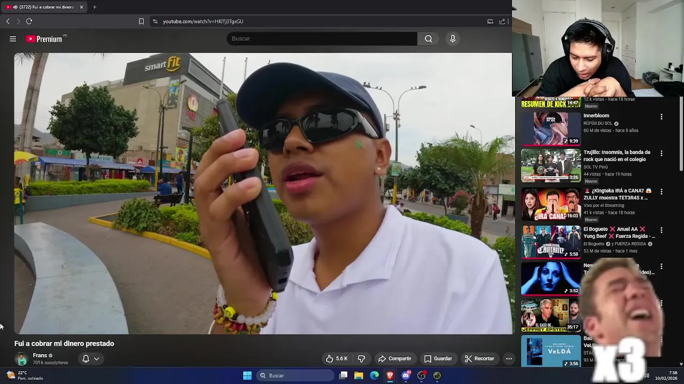Click the cast screen icon in the address bar
This screenshot has width=684, height=384.
pyautogui.click(x=490, y=21)
